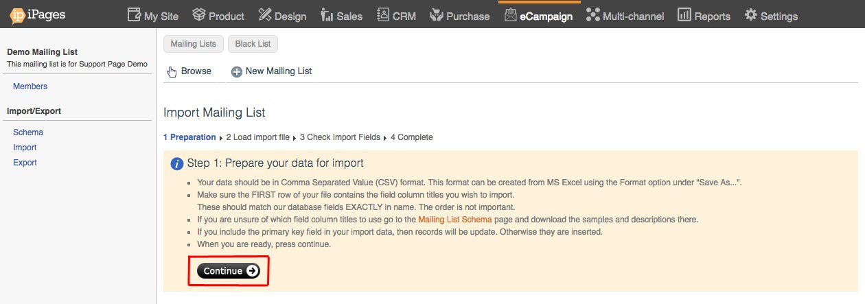
Task: Click the iPages logo icon
Action: [x=18, y=14]
